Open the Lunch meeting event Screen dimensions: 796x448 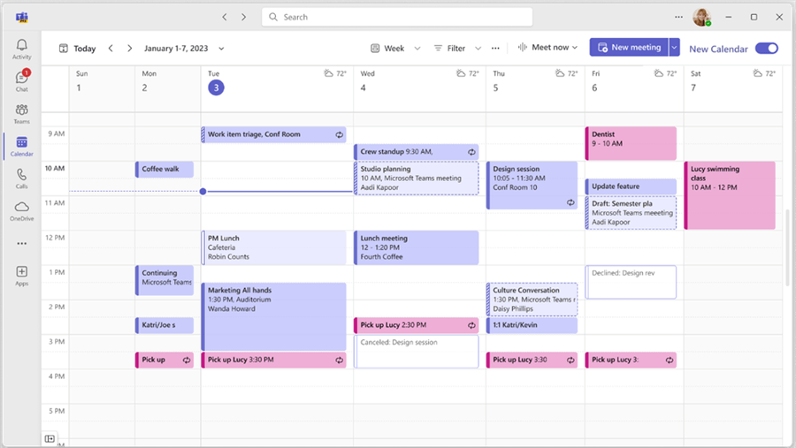(x=417, y=247)
